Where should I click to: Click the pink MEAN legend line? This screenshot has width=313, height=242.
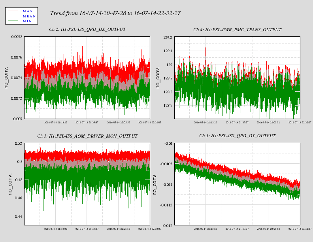13,16
